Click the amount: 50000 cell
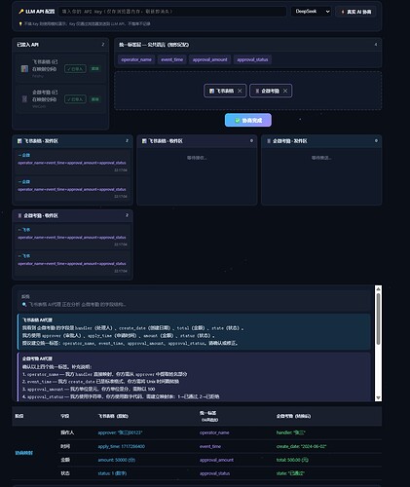The image size is (410, 487). tap(116, 460)
